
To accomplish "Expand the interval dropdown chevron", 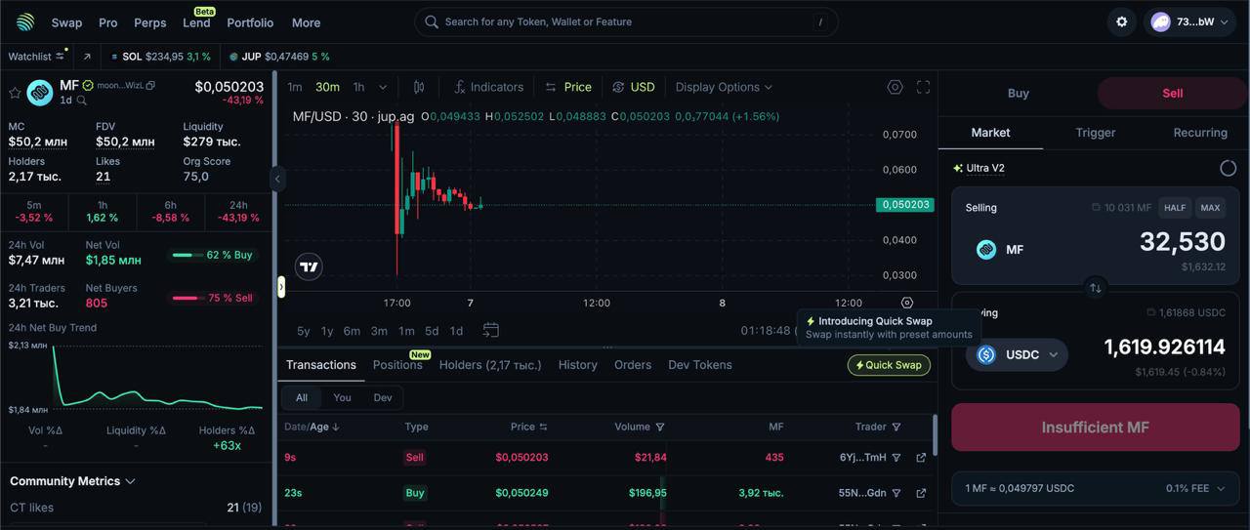I will point(383,87).
